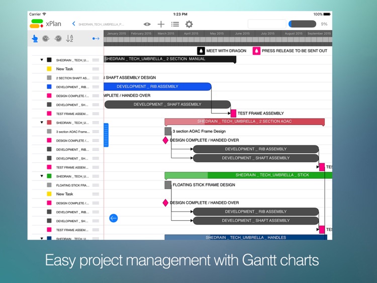Click the first DESIGN COMPLETE pink diamond

tap(165, 140)
